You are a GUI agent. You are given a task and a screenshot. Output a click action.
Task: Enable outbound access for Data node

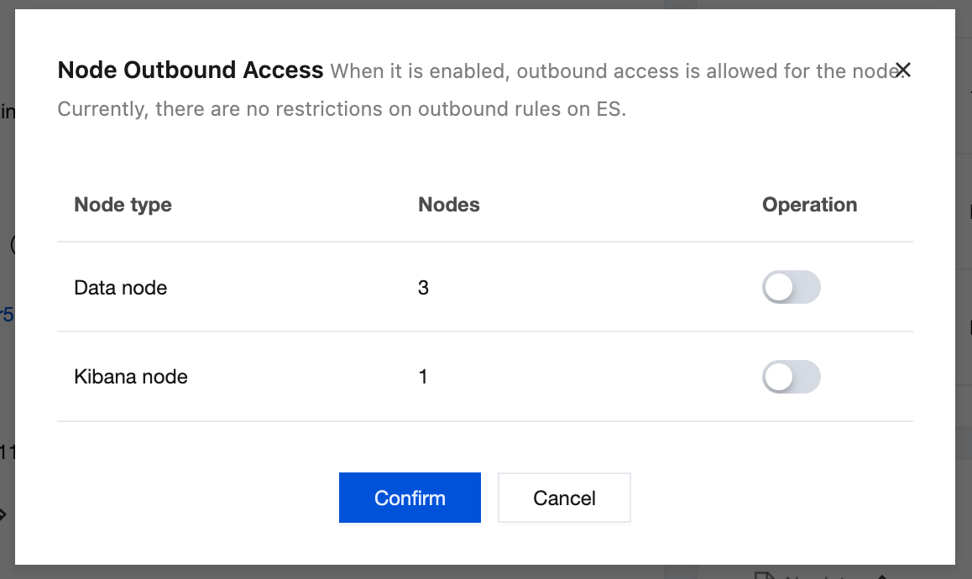(791, 288)
